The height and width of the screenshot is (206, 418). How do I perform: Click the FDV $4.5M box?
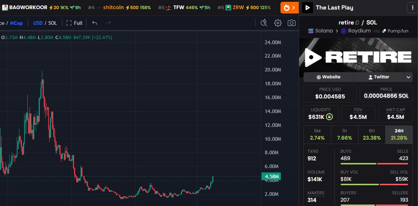click(358, 114)
